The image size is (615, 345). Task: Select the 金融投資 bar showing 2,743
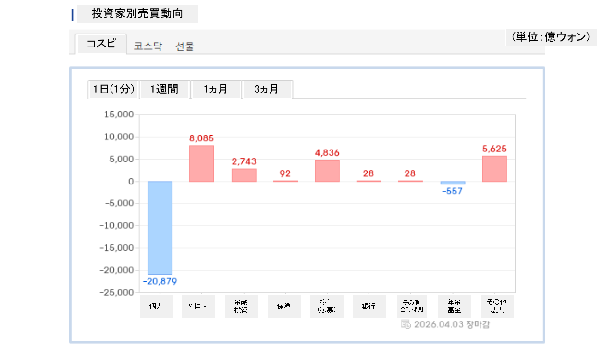coord(244,175)
